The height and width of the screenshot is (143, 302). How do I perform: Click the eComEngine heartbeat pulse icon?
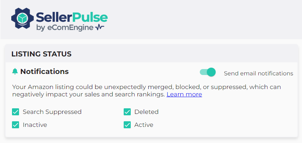(x=100, y=27)
